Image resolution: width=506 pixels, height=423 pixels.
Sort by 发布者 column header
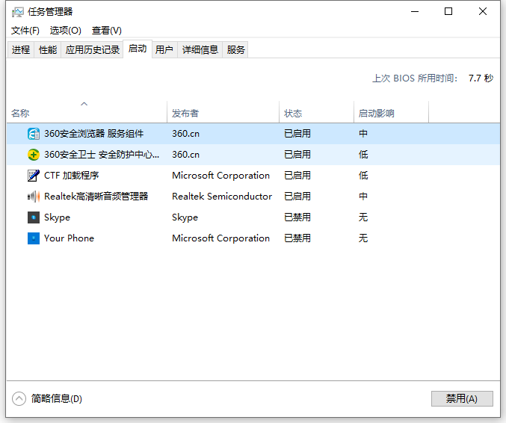coord(185,114)
